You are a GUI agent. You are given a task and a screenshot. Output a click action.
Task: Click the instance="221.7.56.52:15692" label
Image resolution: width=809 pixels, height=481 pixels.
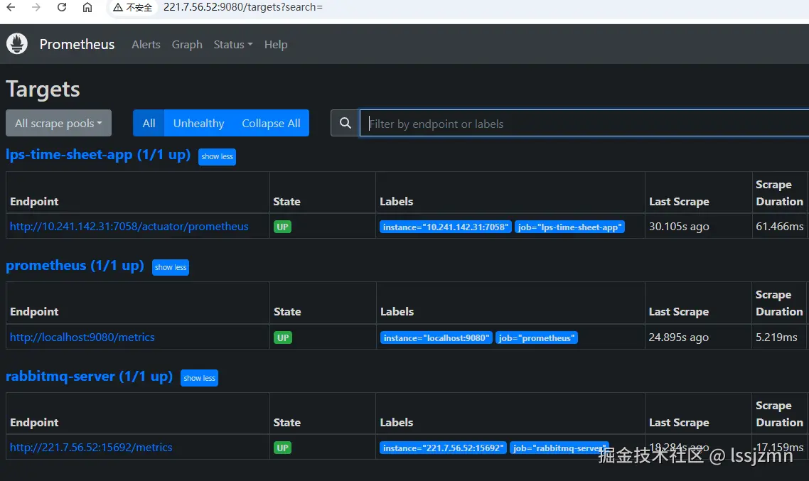[443, 448]
